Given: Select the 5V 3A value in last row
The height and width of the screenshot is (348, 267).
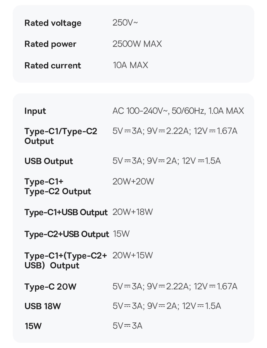Looking at the screenshot, I should tap(127, 326).
